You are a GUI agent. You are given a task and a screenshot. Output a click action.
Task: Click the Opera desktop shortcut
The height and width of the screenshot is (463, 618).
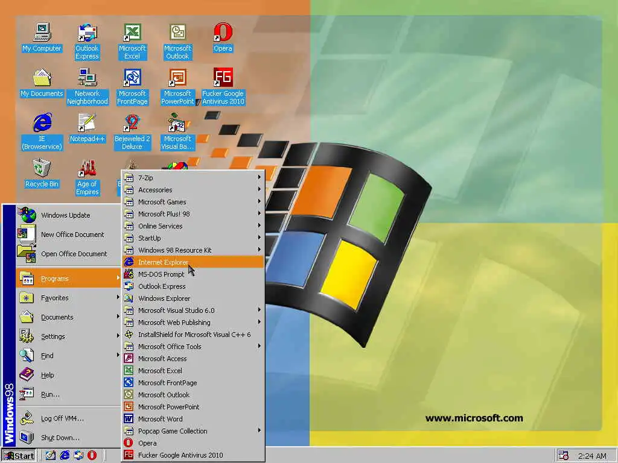coord(223,38)
